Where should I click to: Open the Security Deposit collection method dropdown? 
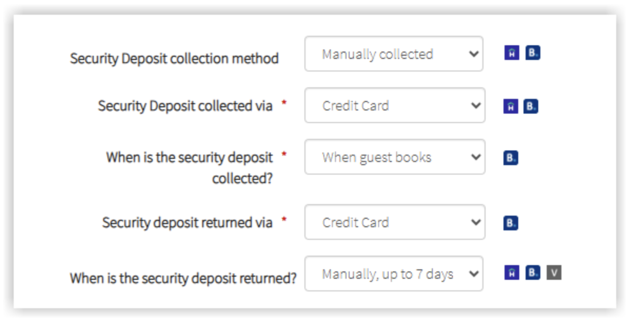point(393,53)
